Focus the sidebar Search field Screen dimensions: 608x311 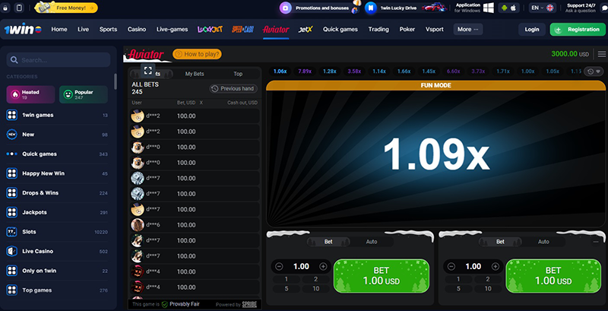(59, 60)
